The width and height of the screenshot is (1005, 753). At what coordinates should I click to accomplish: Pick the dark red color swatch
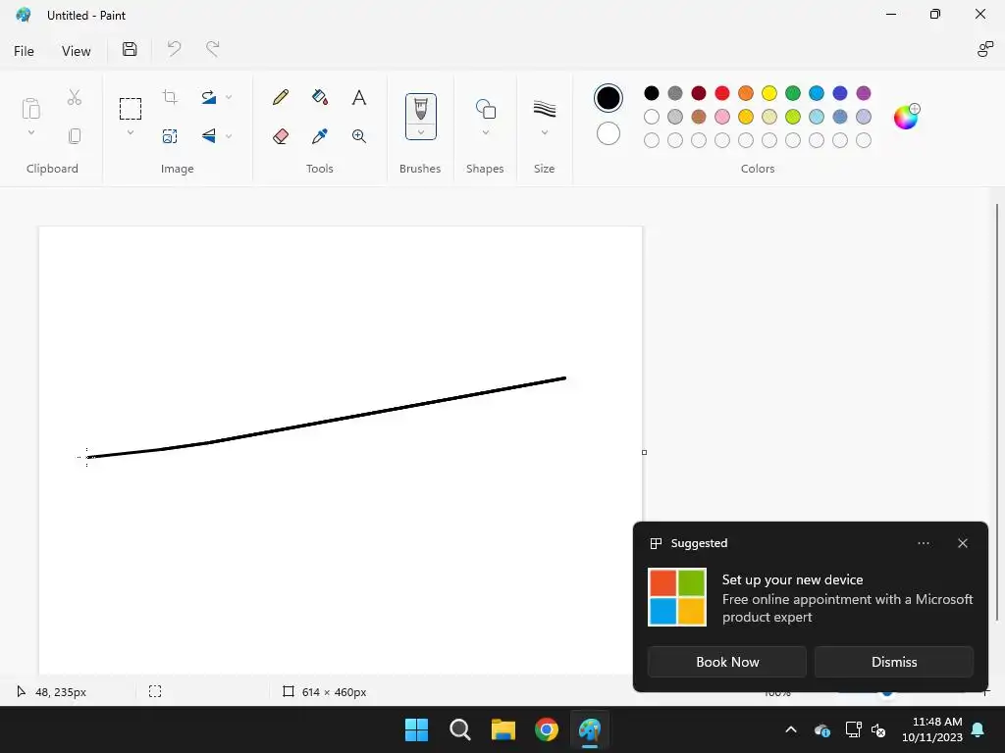pos(699,93)
